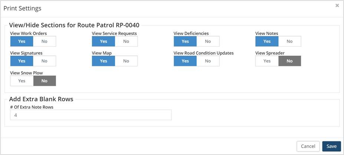Close the Print Settings dialog with X

point(337,6)
